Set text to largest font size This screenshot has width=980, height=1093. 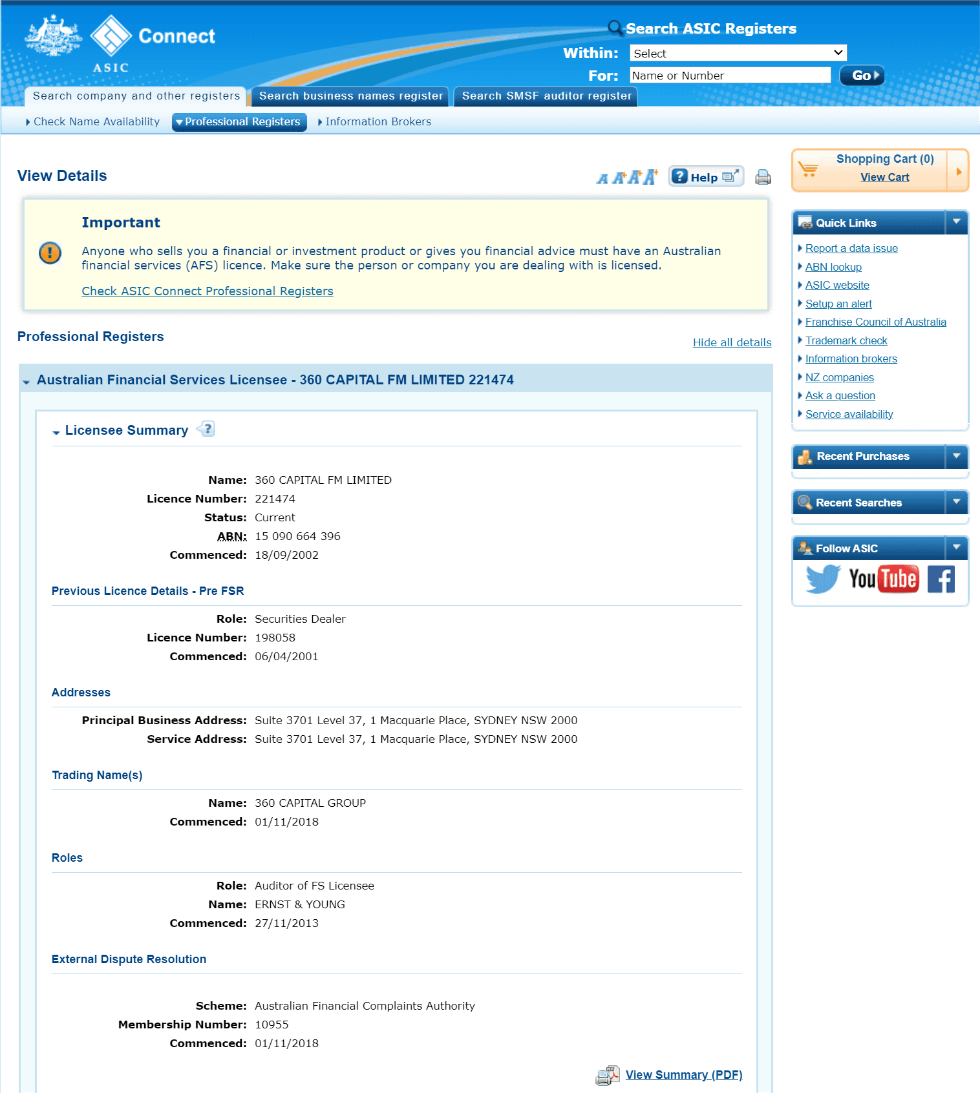click(x=650, y=176)
